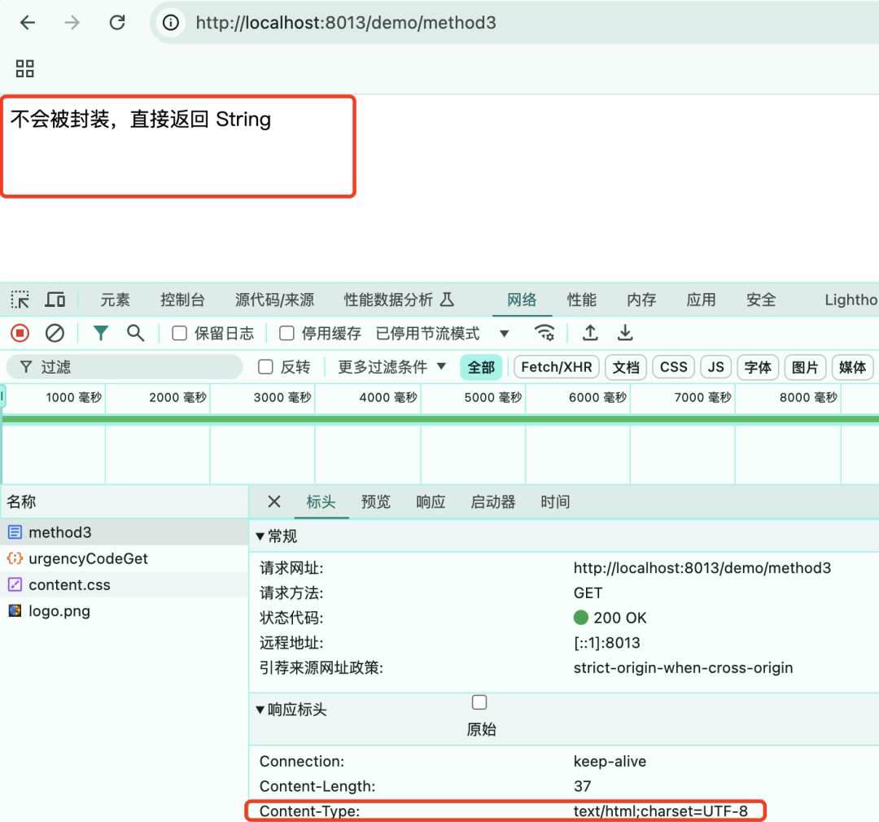
Task: Click the red record network log button
Action: pos(18,333)
